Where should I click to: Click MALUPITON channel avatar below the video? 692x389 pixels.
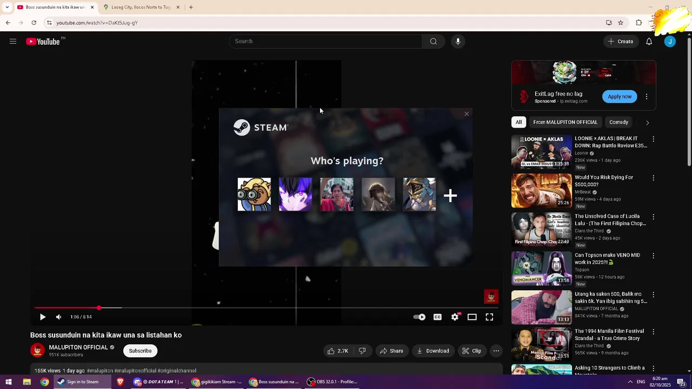click(x=37, y=350)
